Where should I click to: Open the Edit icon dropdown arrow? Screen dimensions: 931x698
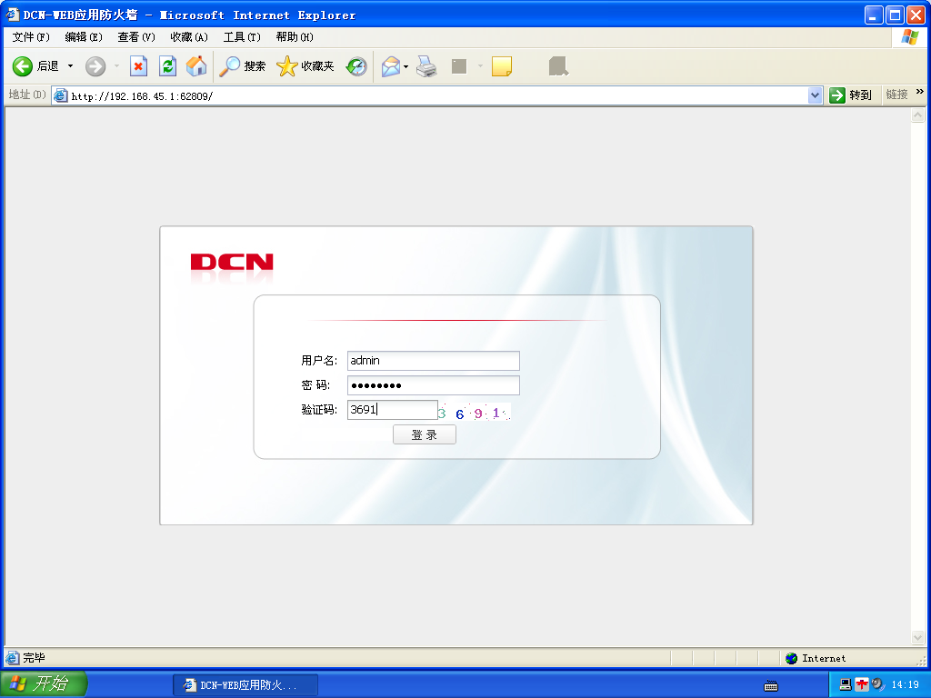480,65
